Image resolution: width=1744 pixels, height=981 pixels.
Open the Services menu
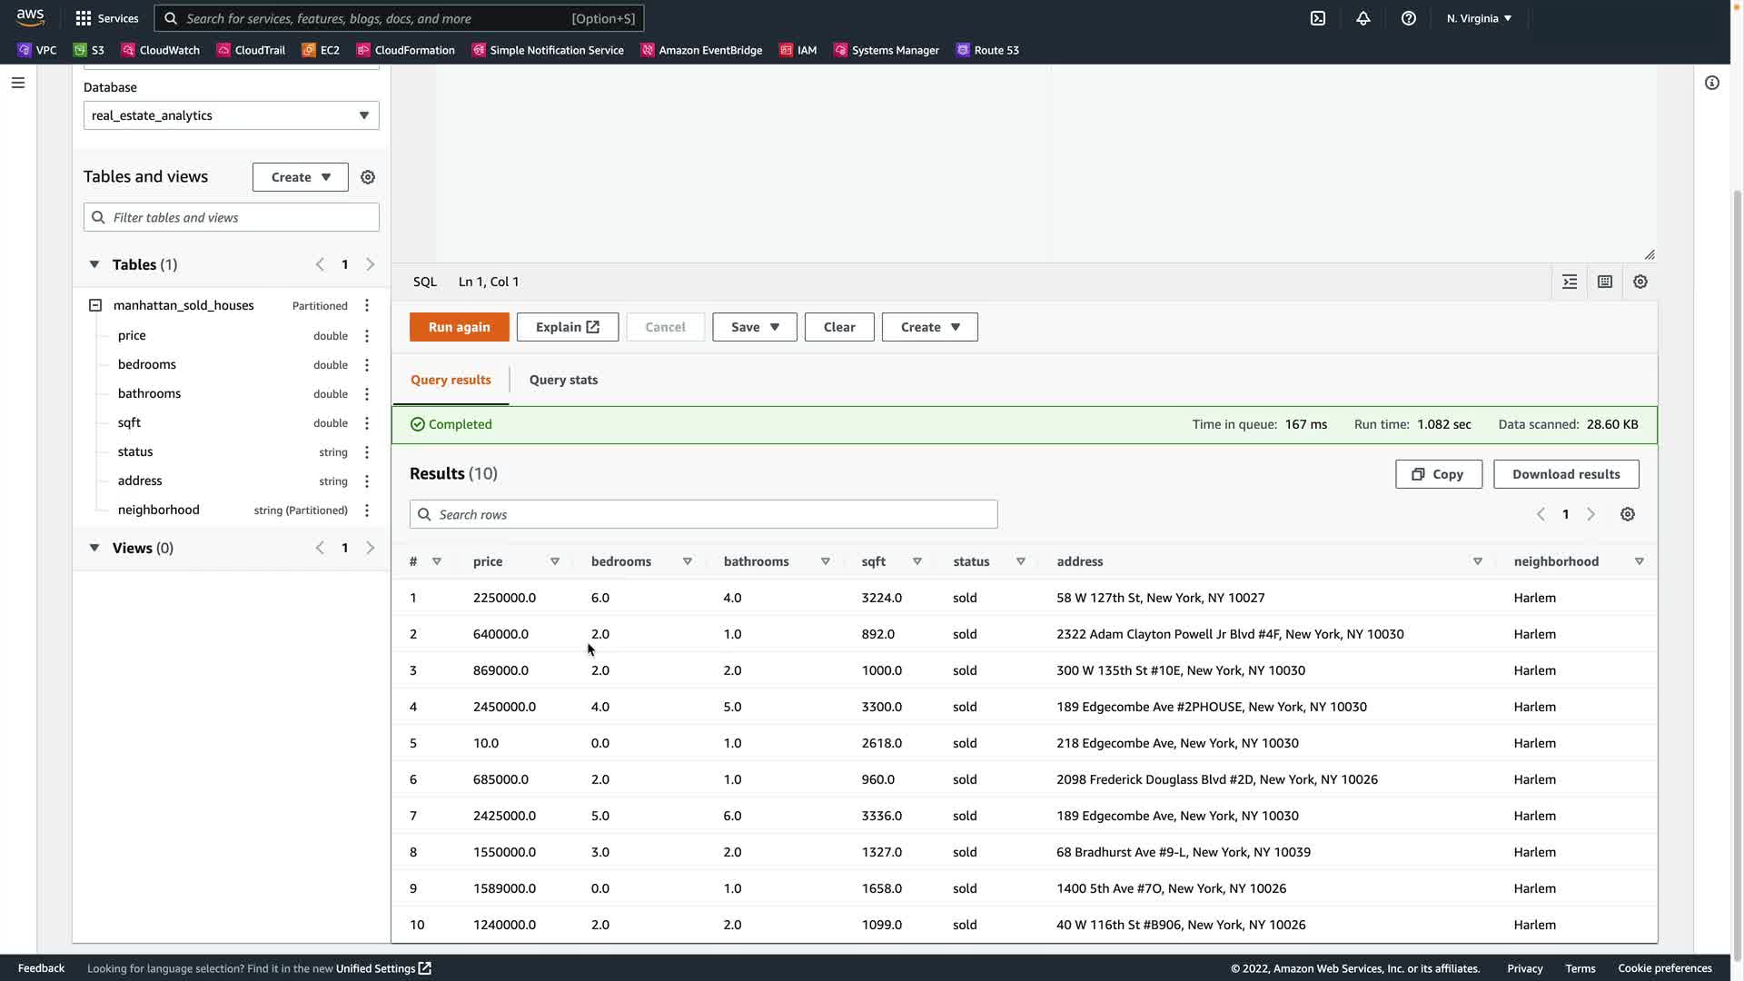pos(107,18)
